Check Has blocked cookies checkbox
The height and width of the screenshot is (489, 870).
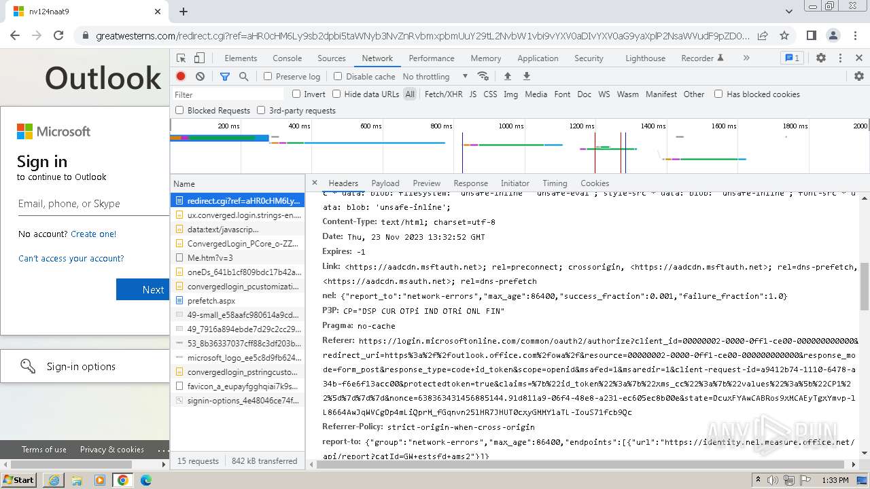click(x=718, y=94)
